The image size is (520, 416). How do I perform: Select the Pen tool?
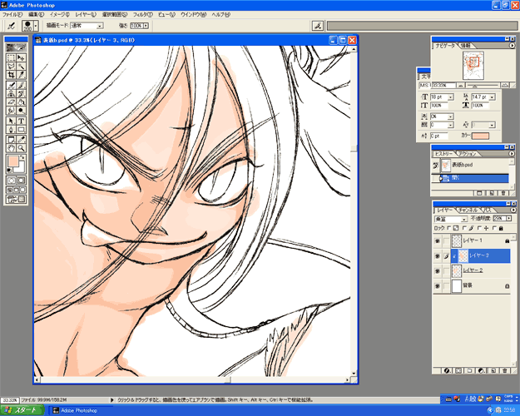point(11,130)
